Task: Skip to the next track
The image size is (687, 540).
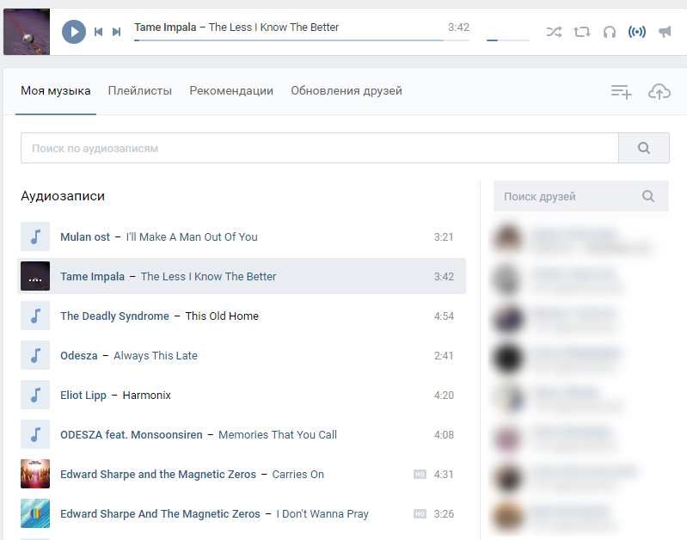Action: click(116, 32)
